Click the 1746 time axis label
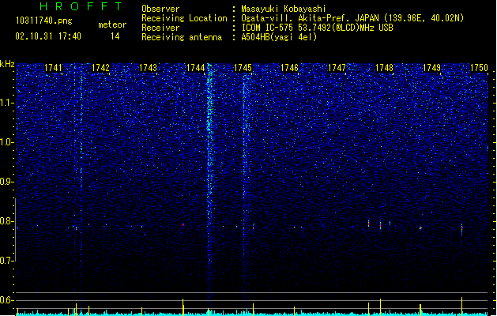The height and width of the screenshot is (316, 497). 290,68
